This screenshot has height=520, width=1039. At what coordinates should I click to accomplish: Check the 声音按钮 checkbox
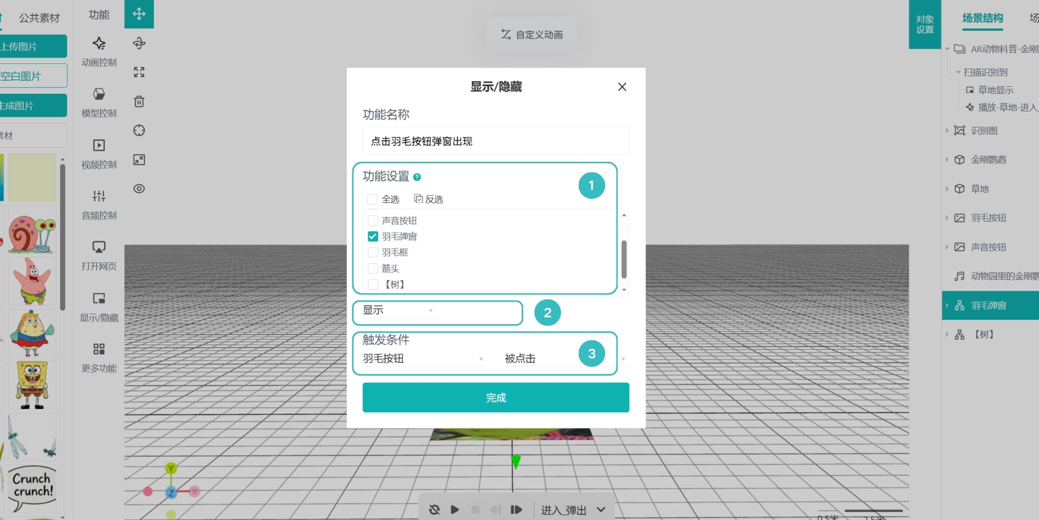[x=373, y=220]
